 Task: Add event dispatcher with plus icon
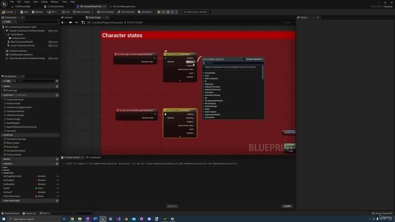pos(57,201)
